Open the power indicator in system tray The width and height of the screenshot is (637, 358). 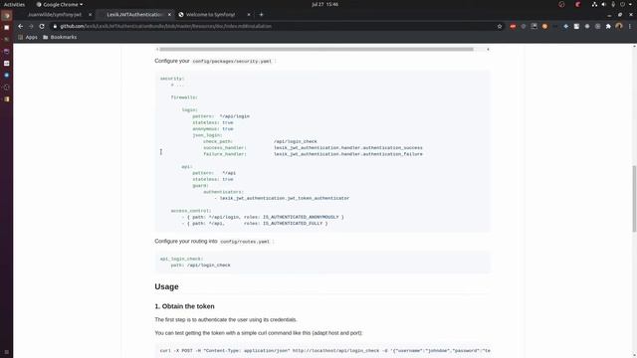[x=622, y=4]
